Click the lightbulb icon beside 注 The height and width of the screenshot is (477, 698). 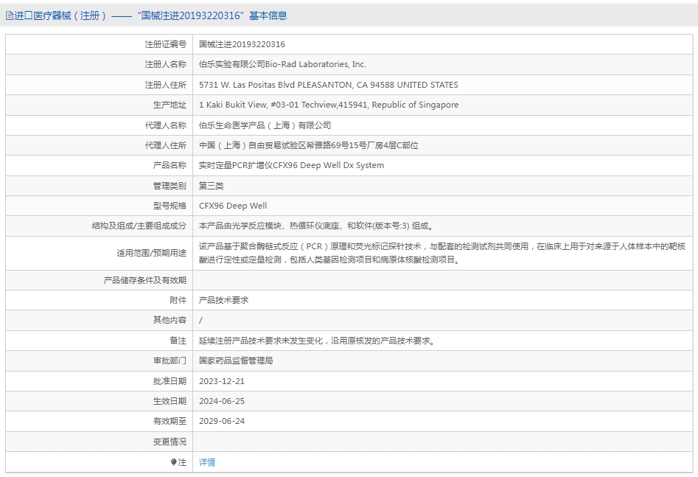[x=174, y=462]
